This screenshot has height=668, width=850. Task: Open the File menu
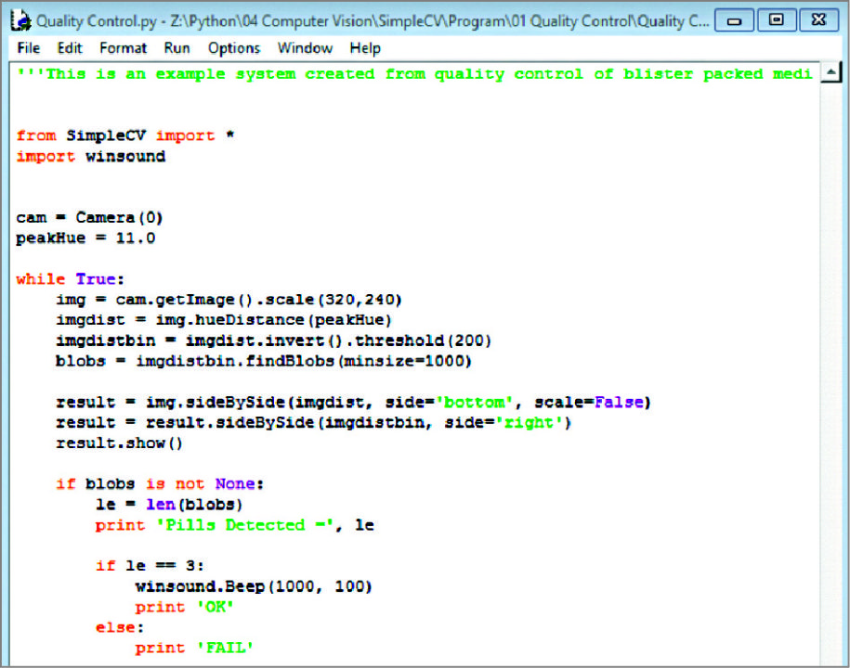[x=29, y=47]
